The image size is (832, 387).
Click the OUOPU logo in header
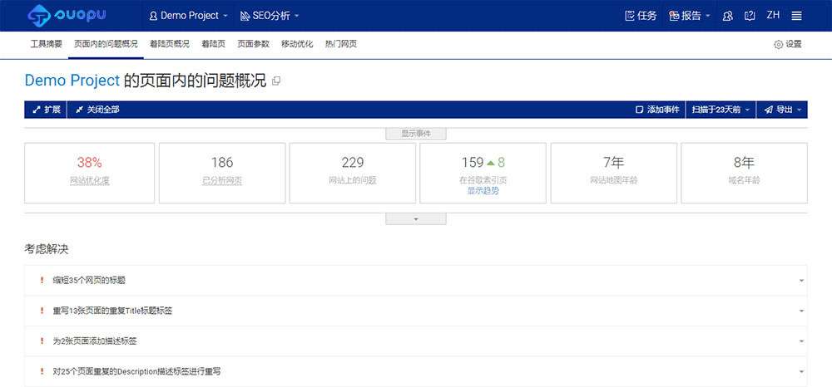67,15
